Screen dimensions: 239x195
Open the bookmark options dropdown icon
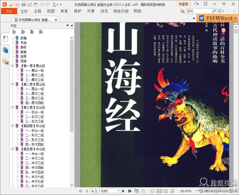click(41, 32)
